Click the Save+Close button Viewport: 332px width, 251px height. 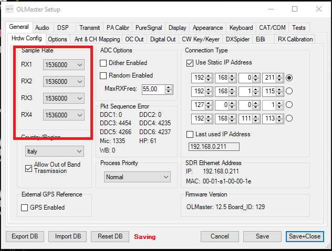[305, 236]
